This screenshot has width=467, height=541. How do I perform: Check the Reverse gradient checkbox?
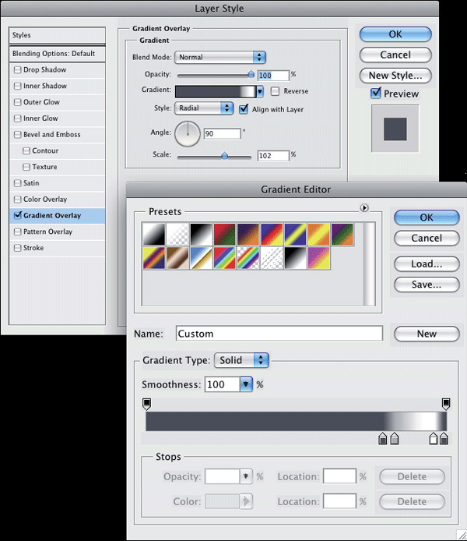tap(275, 91)
